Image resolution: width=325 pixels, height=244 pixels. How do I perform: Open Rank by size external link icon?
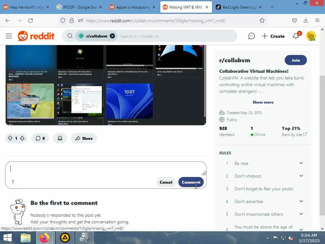305,134
